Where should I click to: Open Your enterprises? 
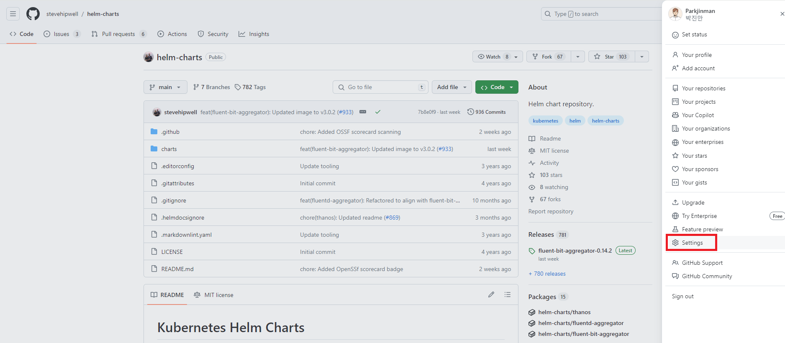coord(698,142)
